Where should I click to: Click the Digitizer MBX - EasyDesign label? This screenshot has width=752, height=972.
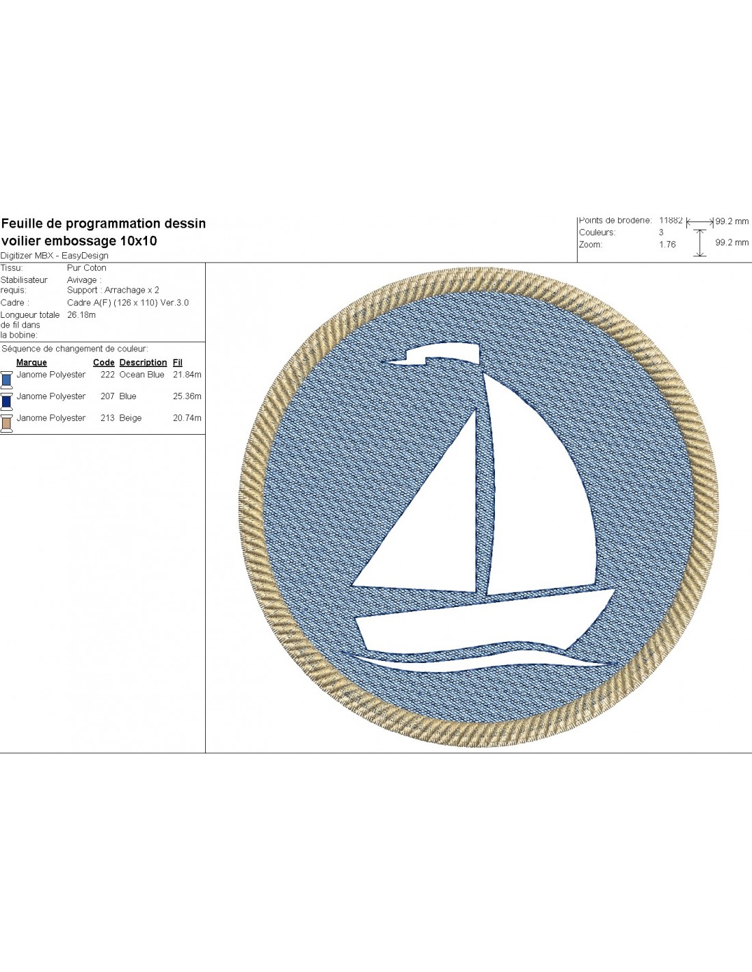coord(55,256)
